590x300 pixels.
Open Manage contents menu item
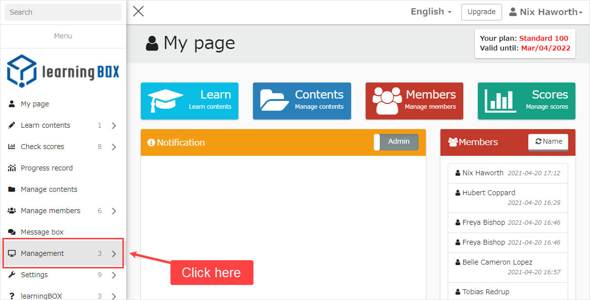click(49, 189)
